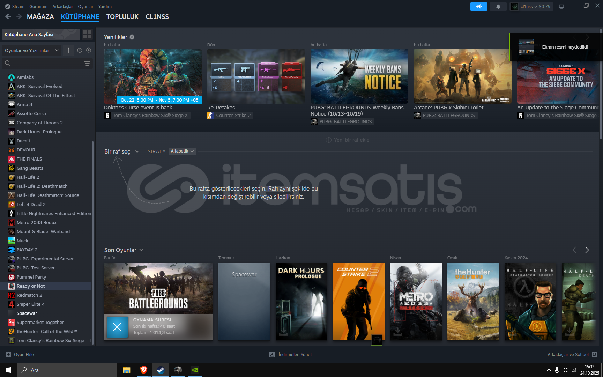Click the announcements megaphone icon
The image size is (603, 377).
[x=478, y=7]
